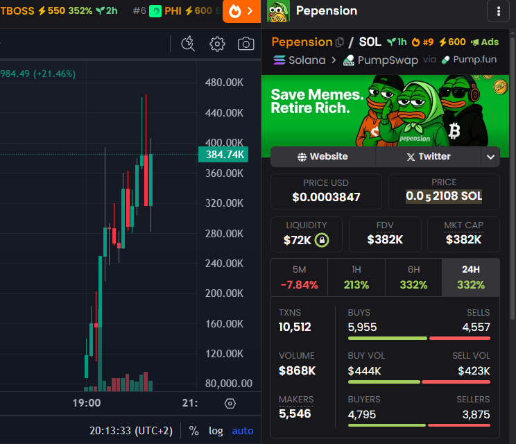
Task: Toggle percent scale on chart
Action: pyautogui.click(x=193, y=431)
